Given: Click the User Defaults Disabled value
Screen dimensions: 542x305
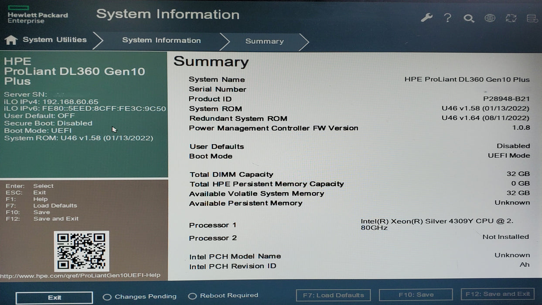Looking at the screenshot, I should [513, 146].
